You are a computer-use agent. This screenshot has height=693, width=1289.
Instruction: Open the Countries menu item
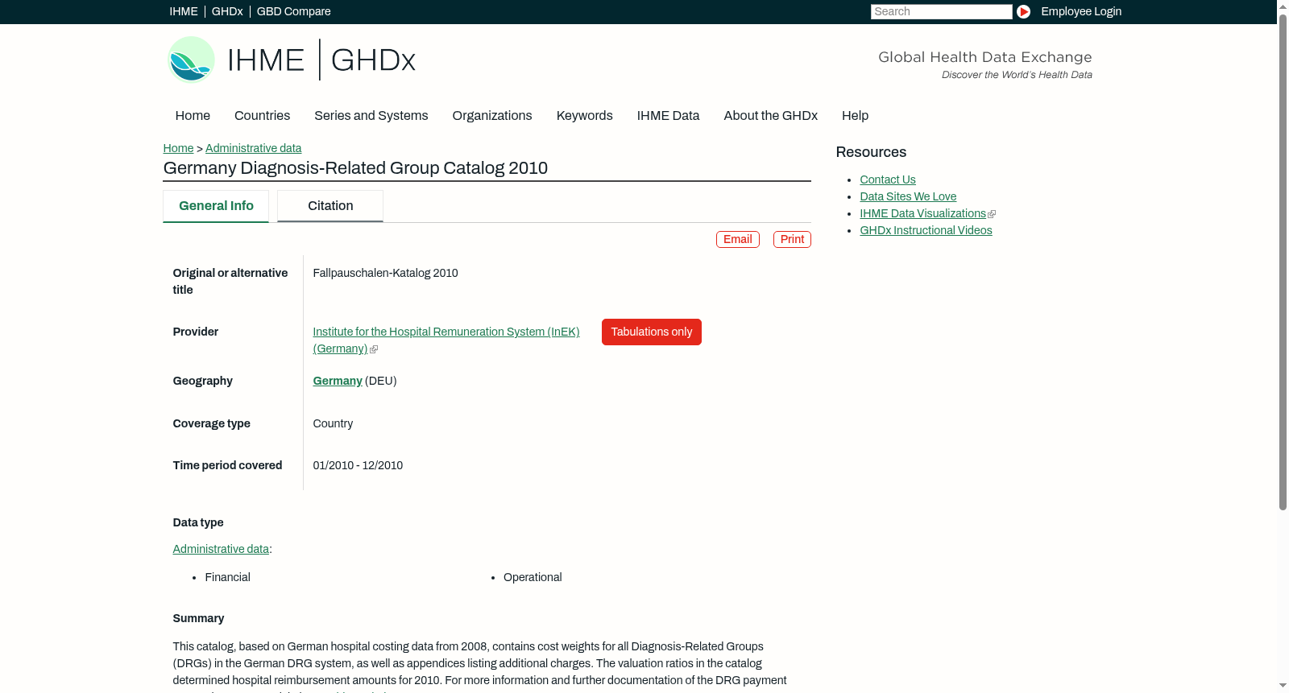262,116
